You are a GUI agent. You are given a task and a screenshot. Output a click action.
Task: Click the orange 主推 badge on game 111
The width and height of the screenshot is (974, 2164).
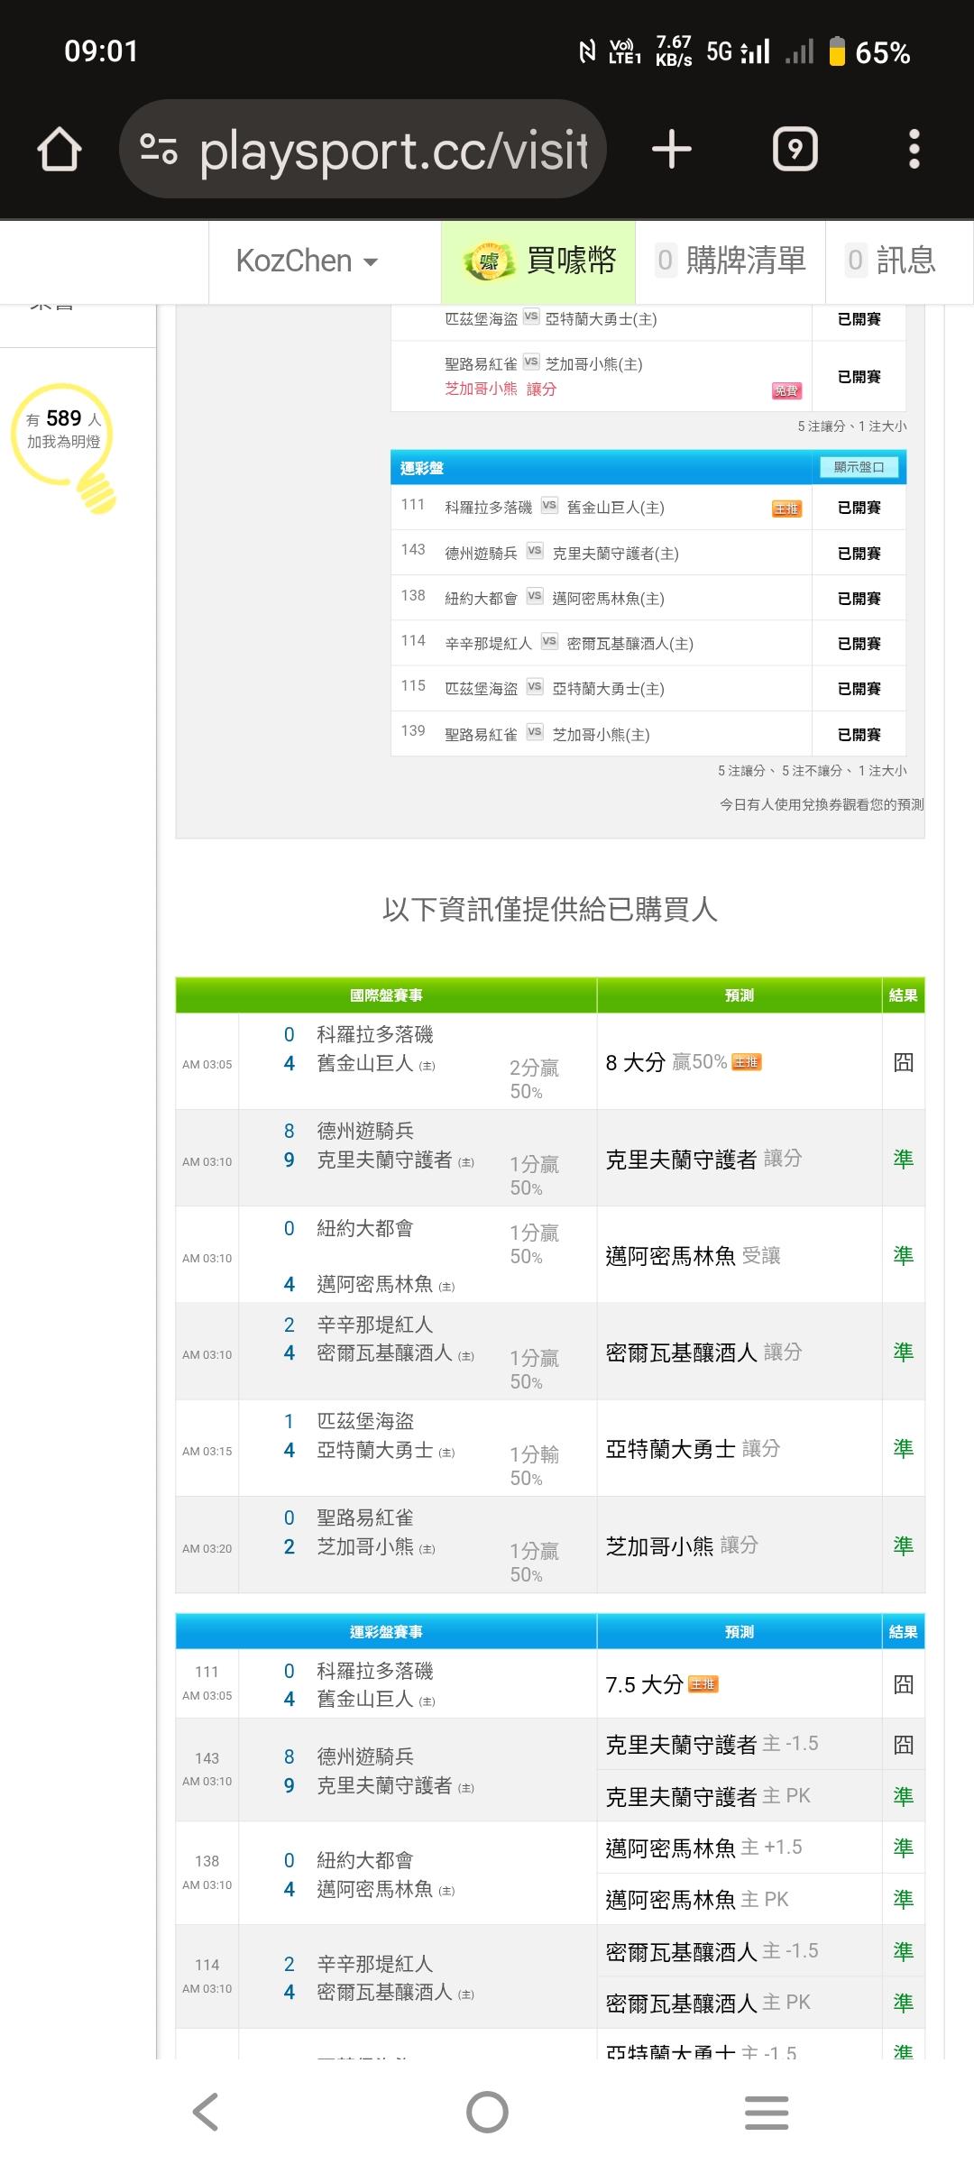(786, 509)
